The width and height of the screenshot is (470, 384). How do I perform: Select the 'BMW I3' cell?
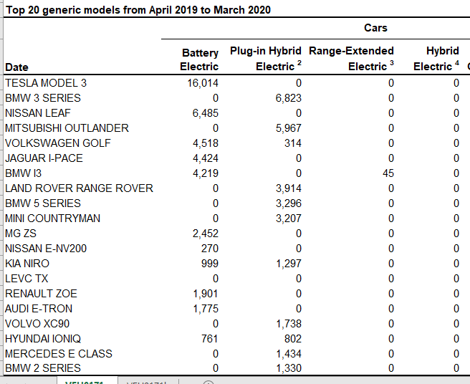click(x=23, y=173)
